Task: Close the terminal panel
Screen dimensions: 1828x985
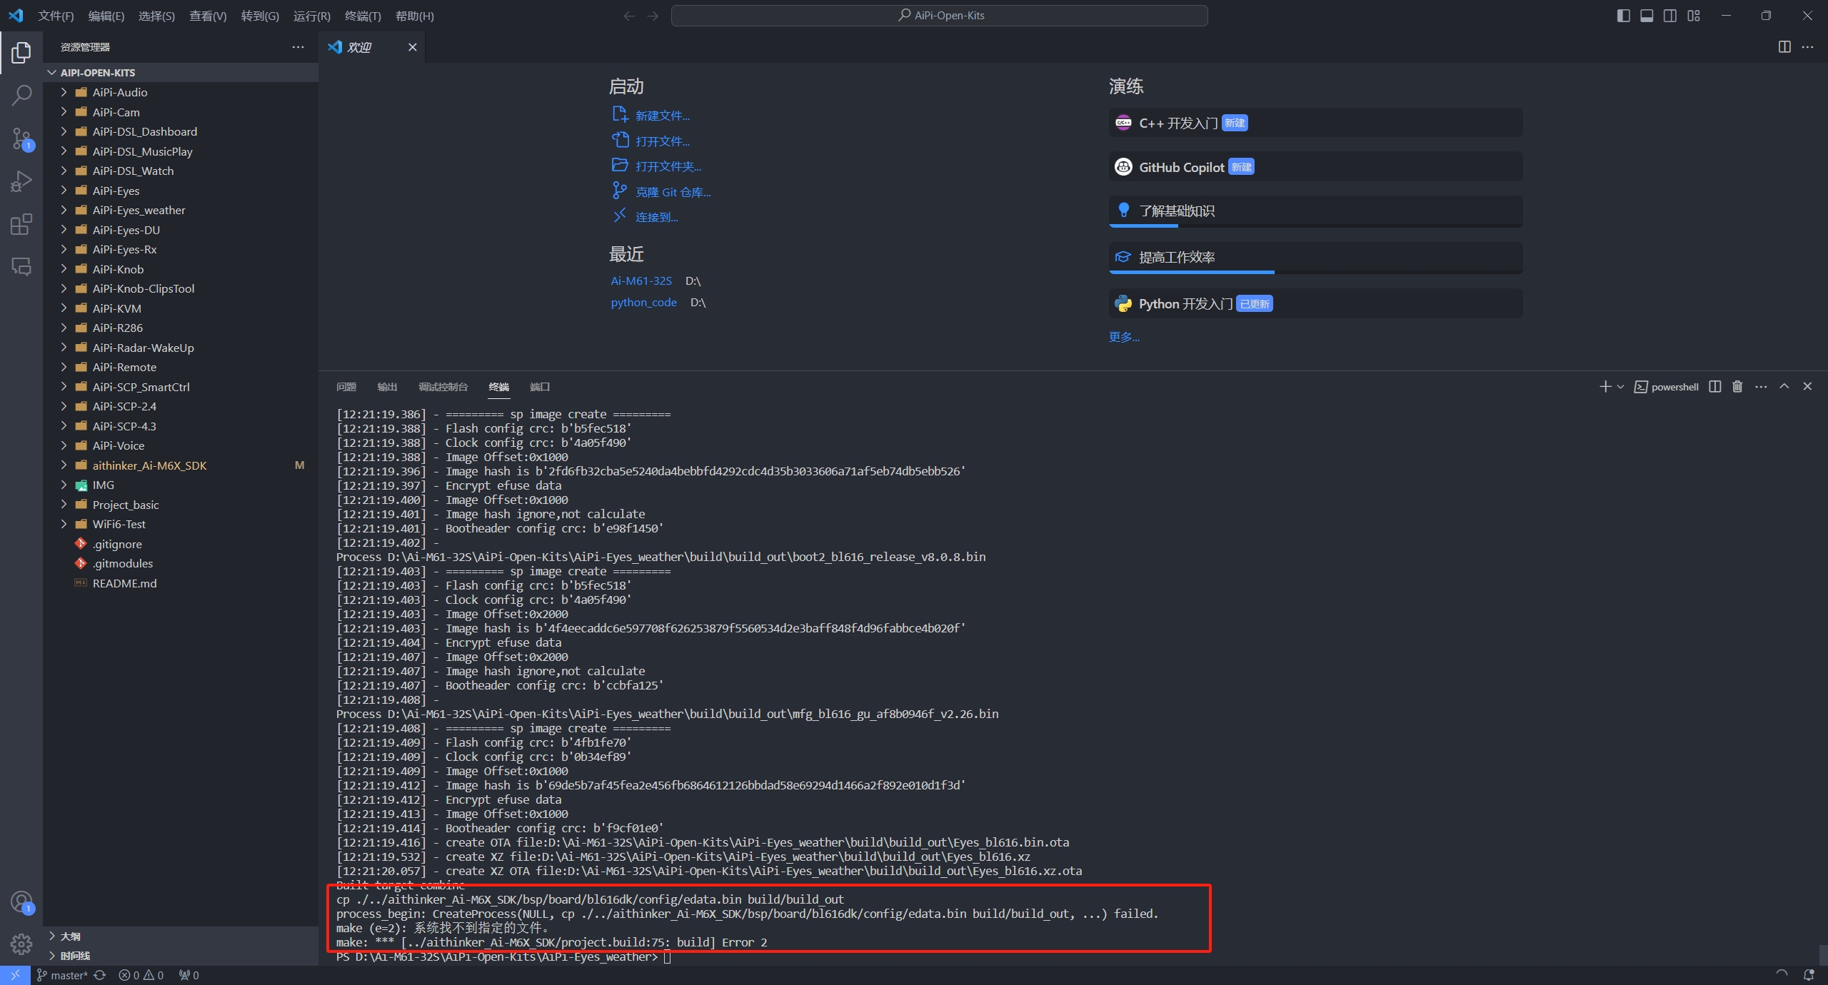Action: pyautogui.click(x=1808, y=386)
